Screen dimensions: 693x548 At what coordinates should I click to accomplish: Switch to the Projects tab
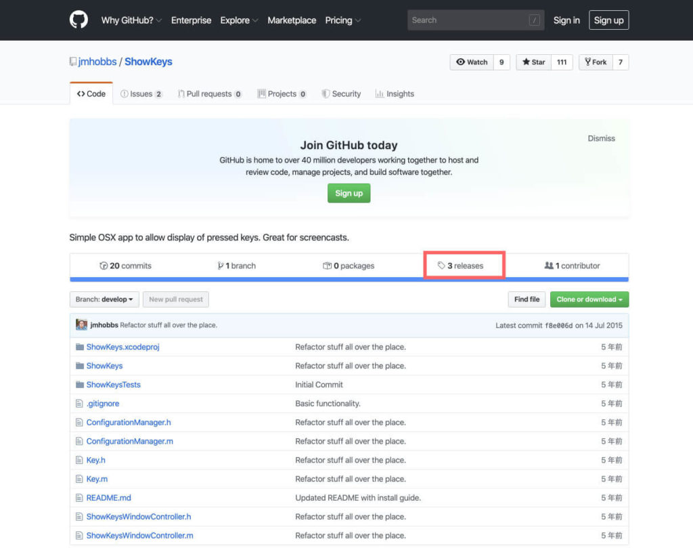point(282,93)
